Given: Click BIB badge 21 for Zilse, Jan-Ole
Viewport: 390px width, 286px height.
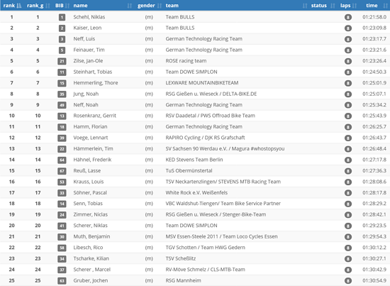Looking at the screenshot, I should (62, 61).
